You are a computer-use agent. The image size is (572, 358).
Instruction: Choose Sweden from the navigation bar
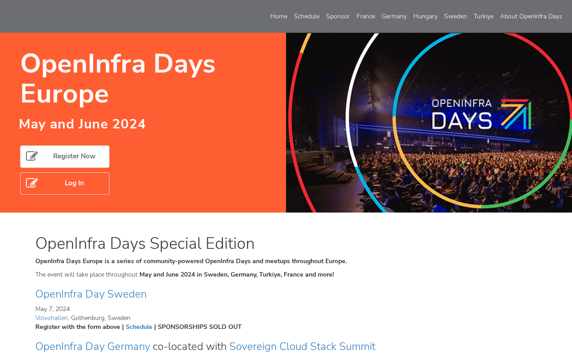coord(455,17)
